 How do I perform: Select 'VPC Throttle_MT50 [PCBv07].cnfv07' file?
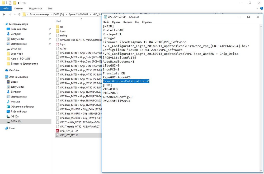coord(80,127)
